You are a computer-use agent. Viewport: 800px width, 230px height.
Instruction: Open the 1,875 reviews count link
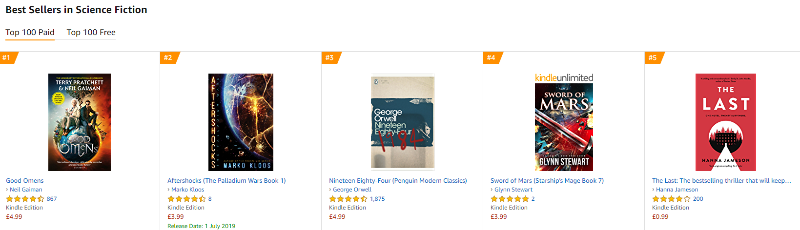377,199
